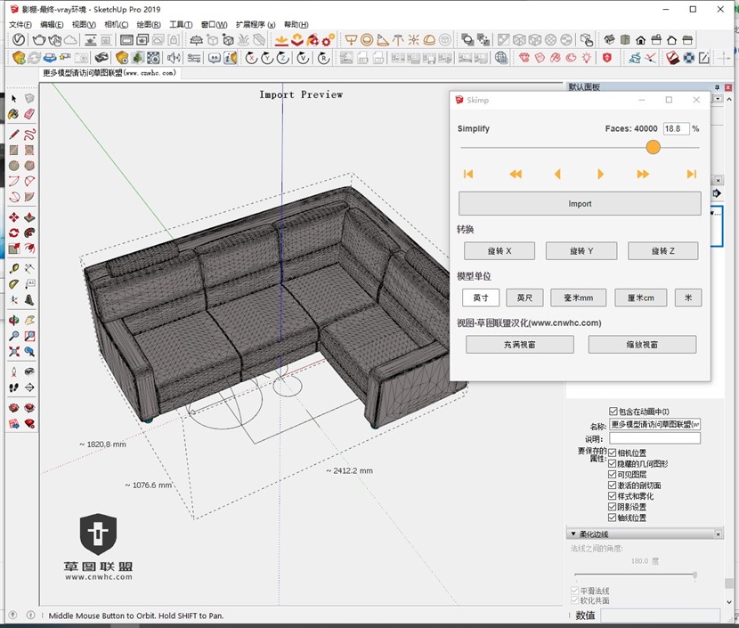Click the 旋转 Z button
Image resolution: width=739 pixels, height=628 pixels.
[x=662, y=251]
